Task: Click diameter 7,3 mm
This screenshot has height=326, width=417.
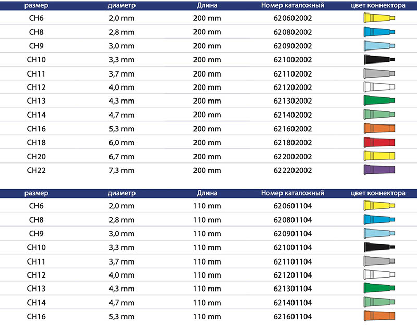Action: click(x=121, y=171)
